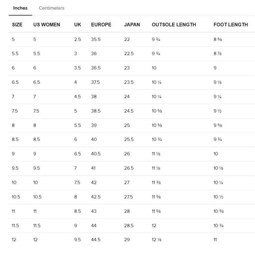The height and width of the screenshot is (255, 255).
Task: Select Europe size 35.5 cell
Action: (x=96, y=40)
